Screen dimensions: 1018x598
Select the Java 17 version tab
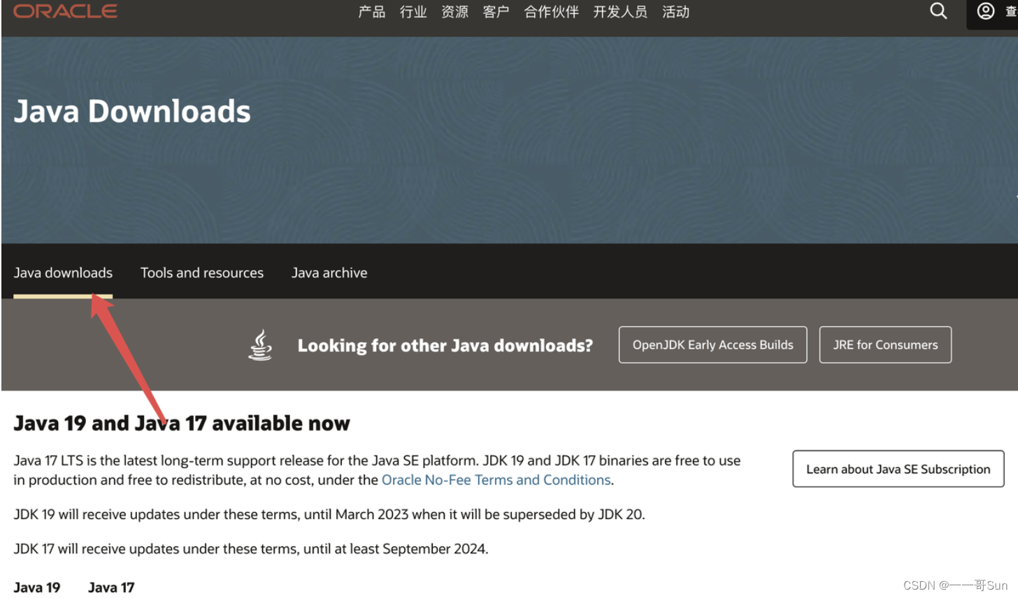coord(111,588)
